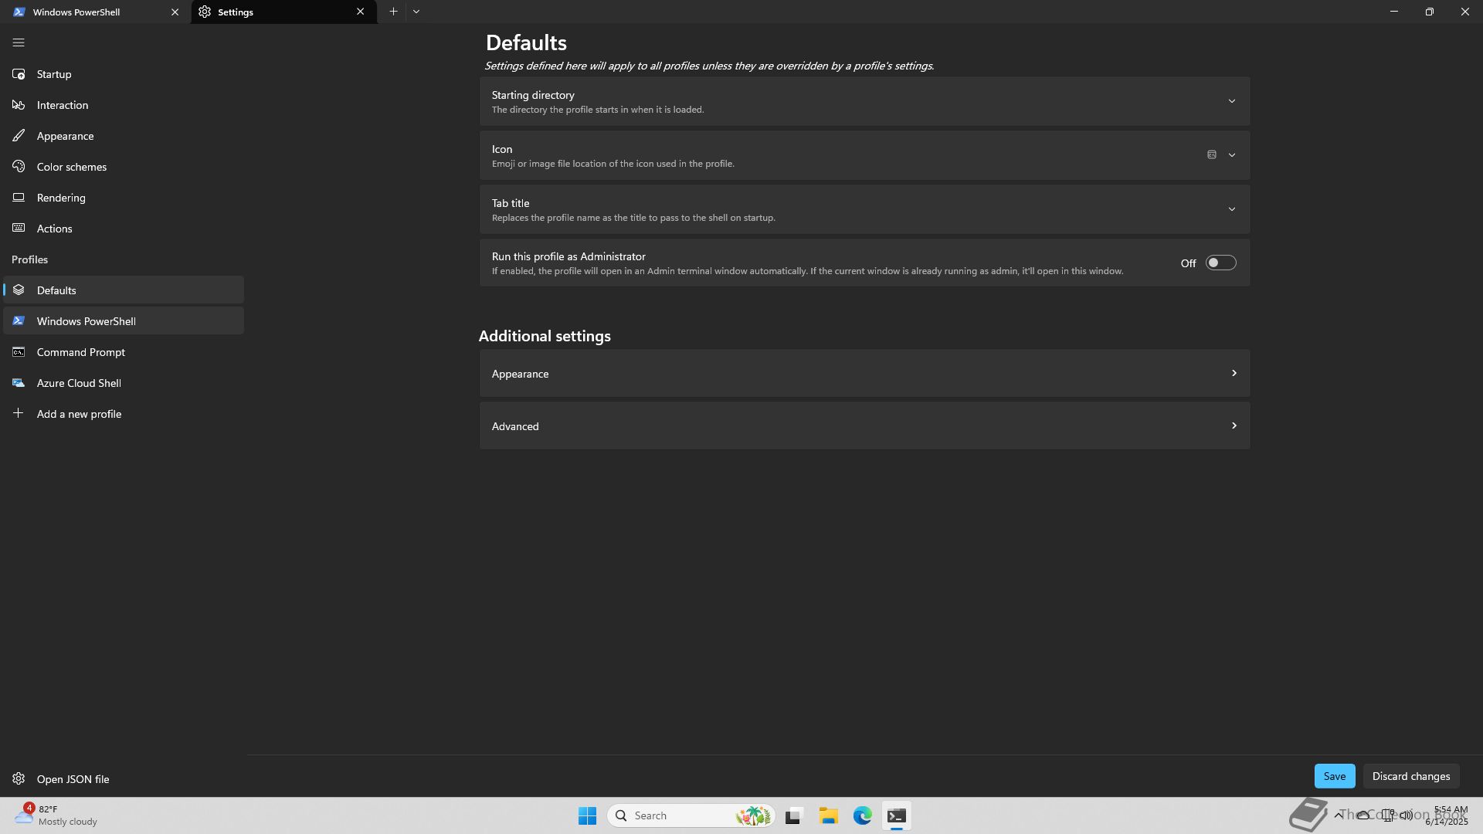Click the Save button

(x=1334, y=776)
